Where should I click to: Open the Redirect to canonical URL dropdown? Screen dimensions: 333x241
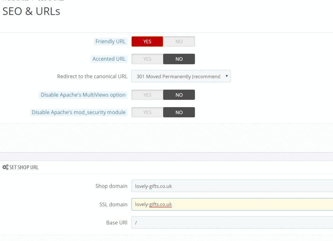[x=181, y=76]
